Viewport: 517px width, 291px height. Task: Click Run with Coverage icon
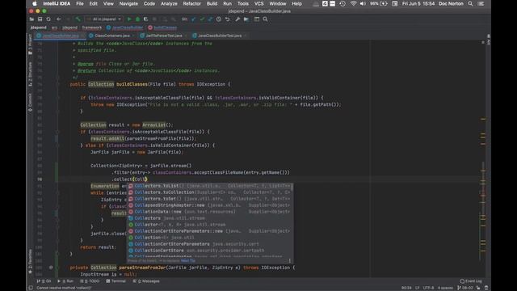(145, 19)
